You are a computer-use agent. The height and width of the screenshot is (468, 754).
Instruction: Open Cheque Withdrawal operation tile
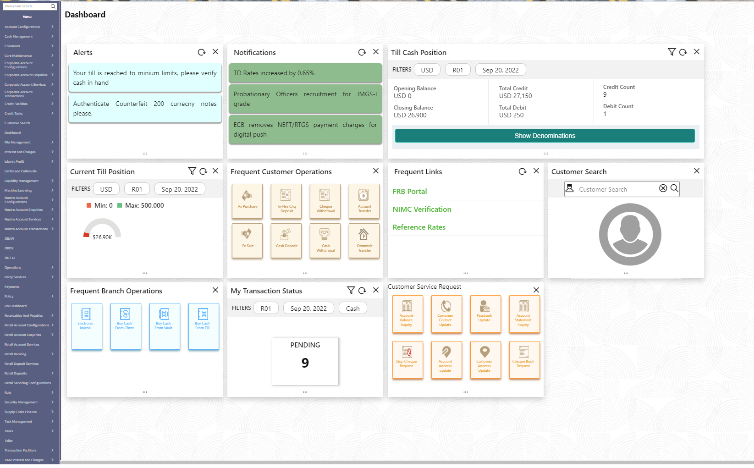point(325,202)
